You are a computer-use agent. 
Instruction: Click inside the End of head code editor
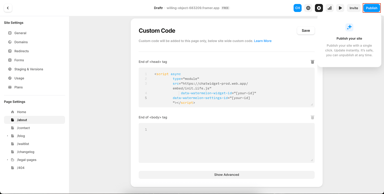point(227,87)
